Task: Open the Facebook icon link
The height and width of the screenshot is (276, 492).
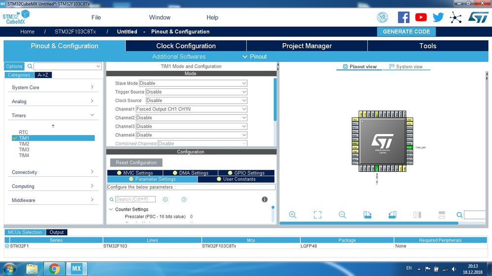Action: (403, 17)
